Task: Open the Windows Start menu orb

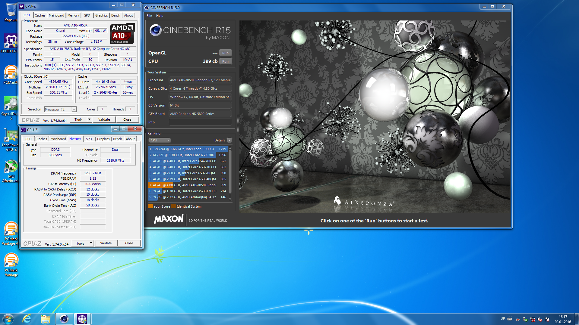Action: click(x=8, y=319)
